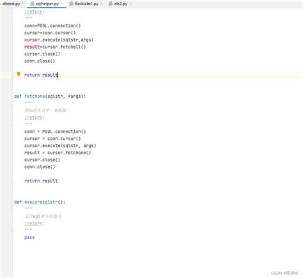The width and height of the screenshot is (303, 278).
Task: Click the executesqlstr function name
Action: point(41,202)
